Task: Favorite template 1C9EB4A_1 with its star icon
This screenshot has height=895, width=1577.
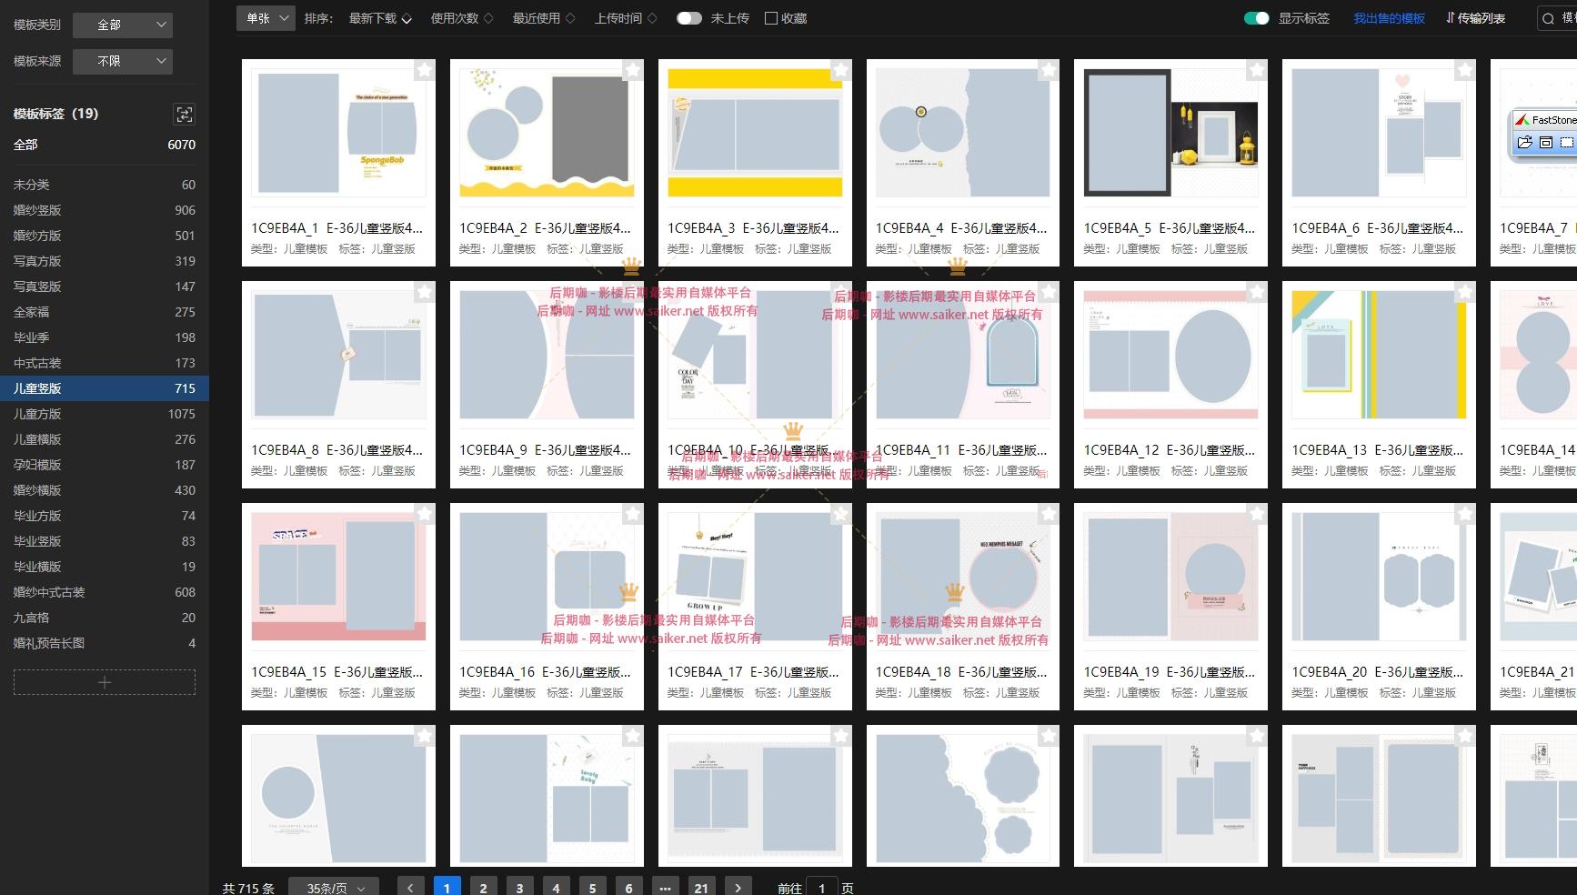Action: pyautogui.click(x=425, y=70)
